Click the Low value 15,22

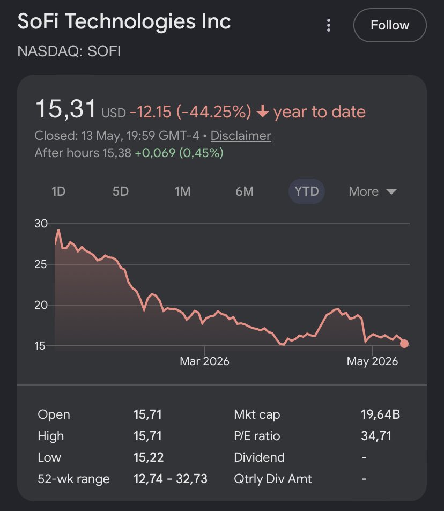tap(149, 457)
